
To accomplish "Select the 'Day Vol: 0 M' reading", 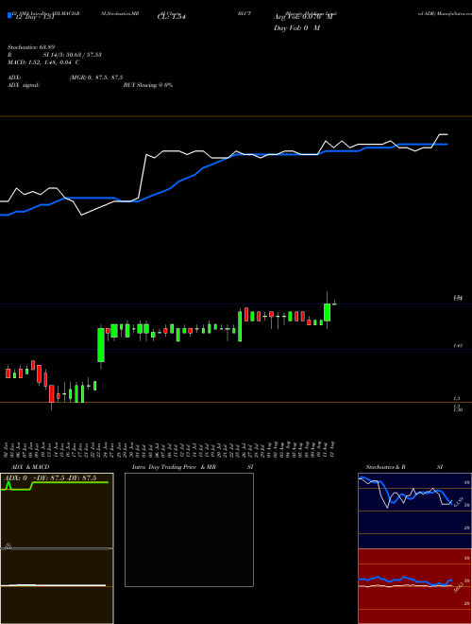I will pos(296,28).
